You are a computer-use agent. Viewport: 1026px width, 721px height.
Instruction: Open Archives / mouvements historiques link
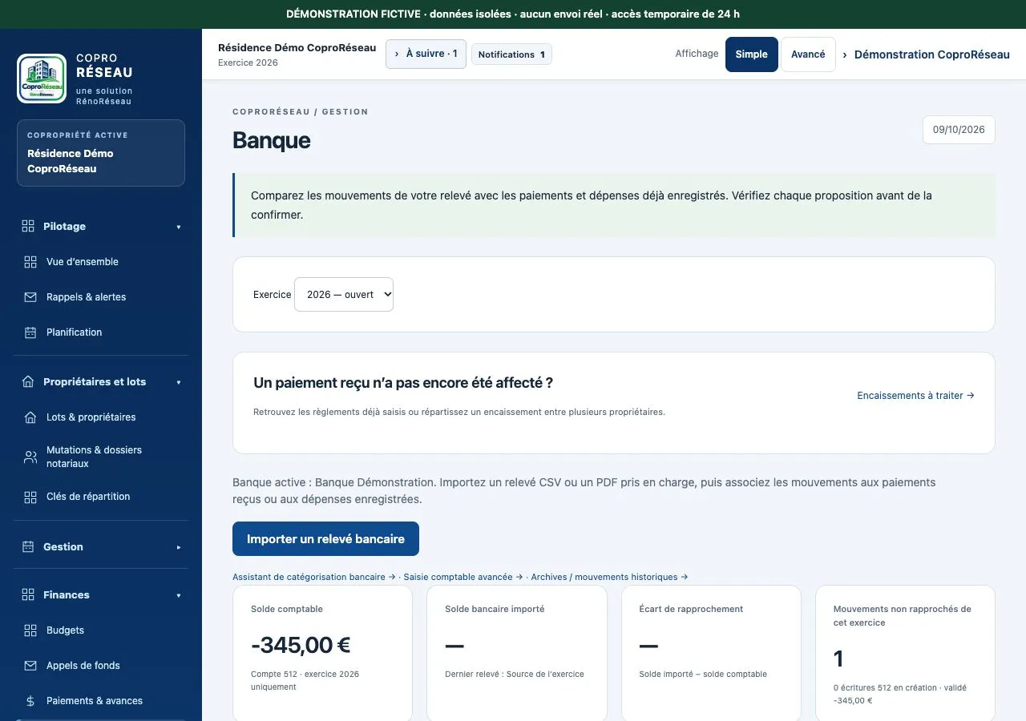(x=609, y=577)
